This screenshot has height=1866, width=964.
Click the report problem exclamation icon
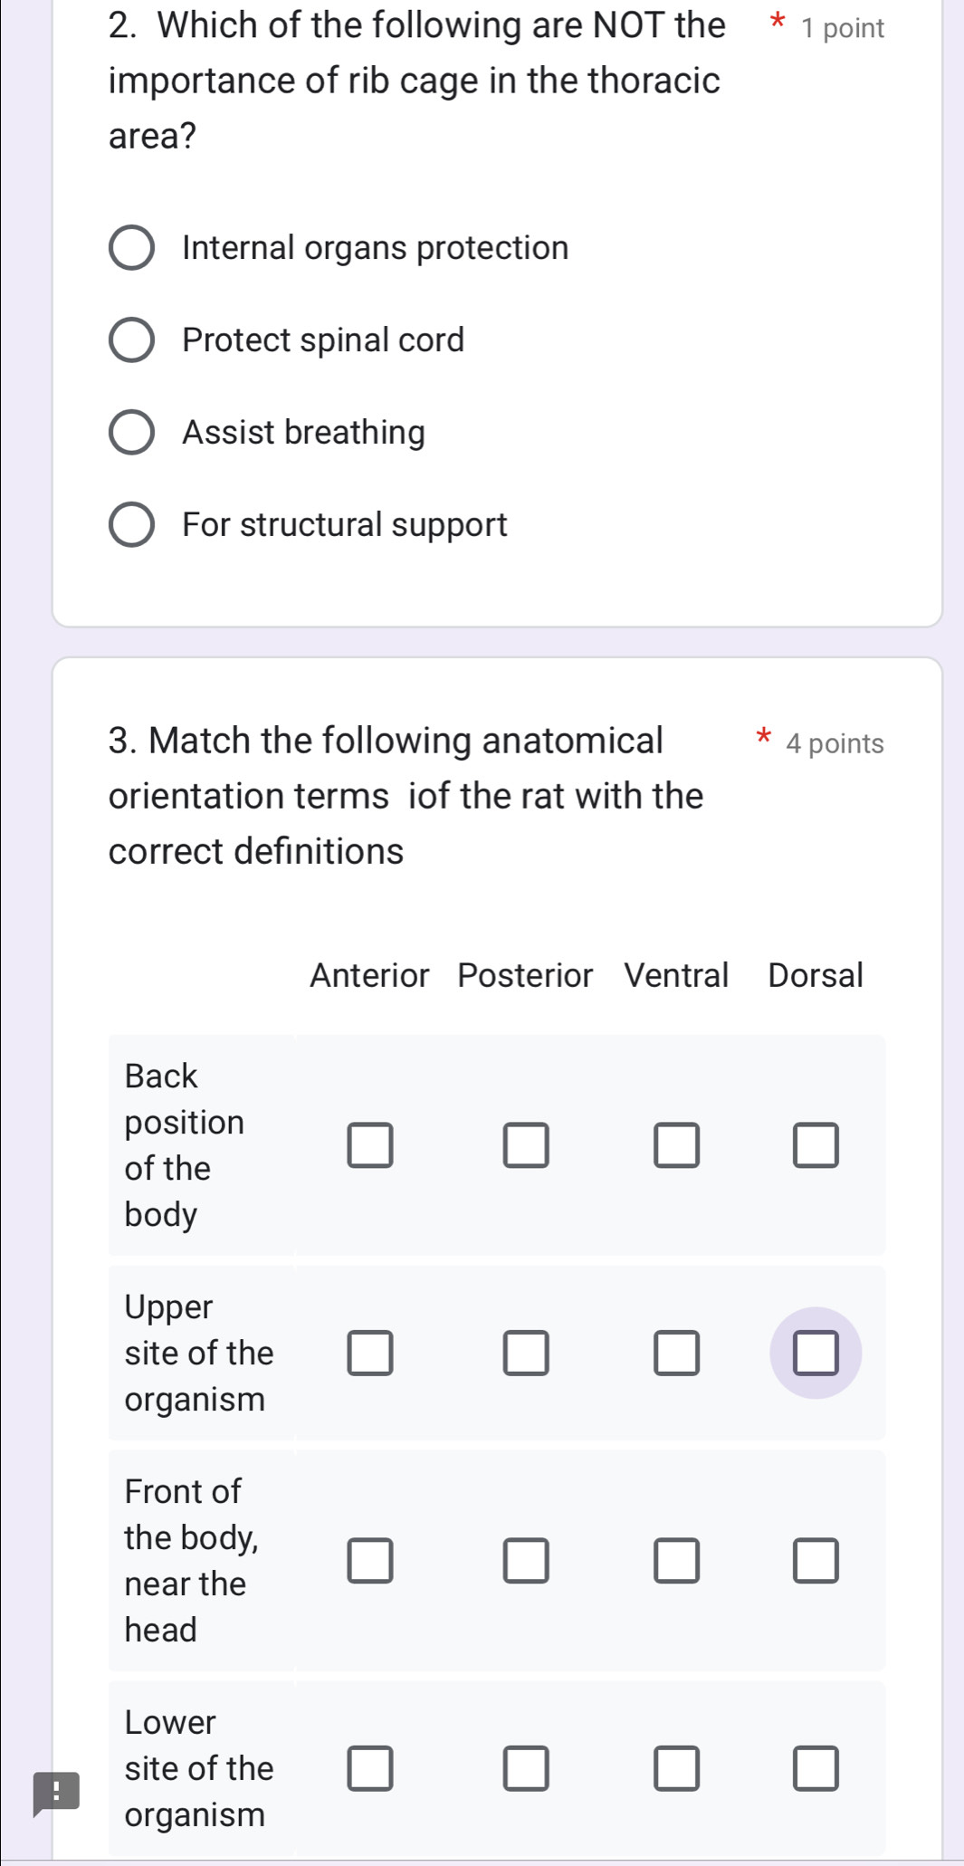tap(56, 1793)
